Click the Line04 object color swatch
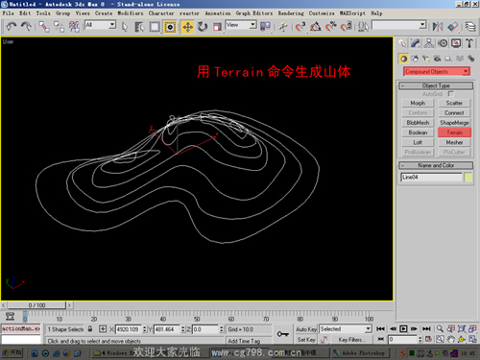This screenshot has height=360, width=480. [468, 178]
